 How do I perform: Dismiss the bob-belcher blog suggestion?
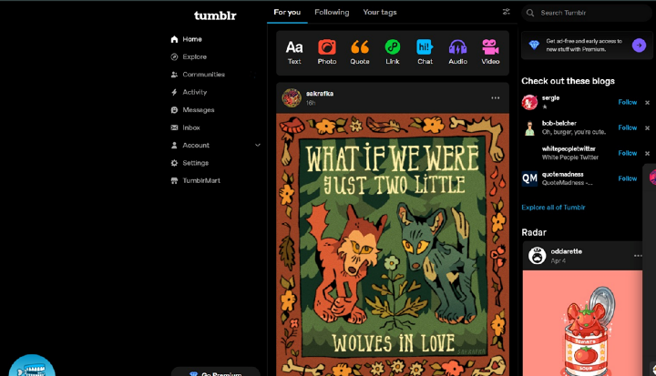pyautogui.click(x=647, y=128)
